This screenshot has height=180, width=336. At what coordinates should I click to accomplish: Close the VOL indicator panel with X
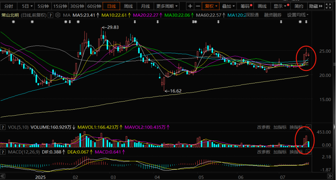(309, 127)
